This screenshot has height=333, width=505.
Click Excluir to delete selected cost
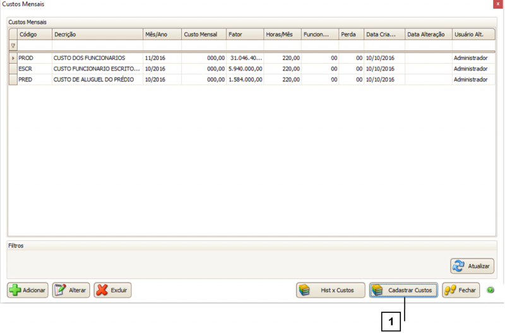pyautogui.click(x=112, y=290)
